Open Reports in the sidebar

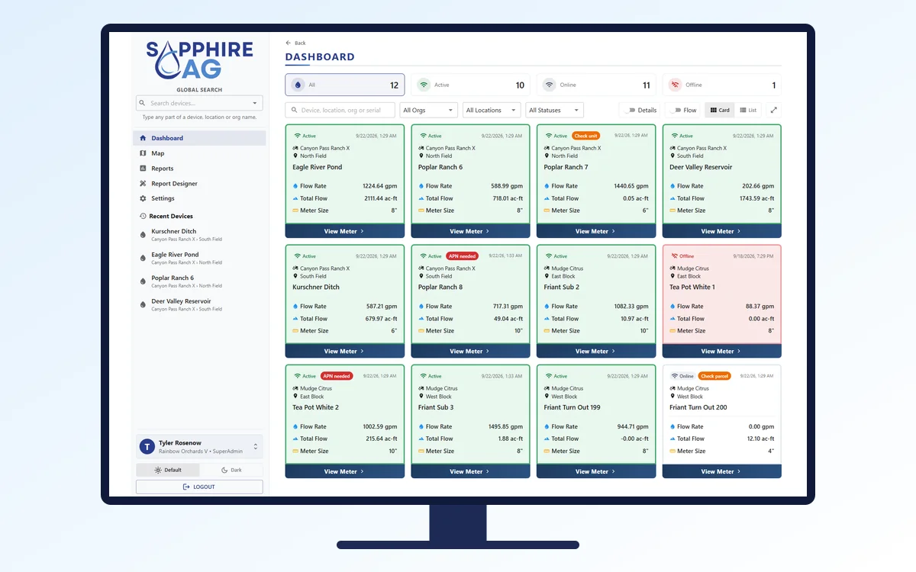(x=199, y=169)
